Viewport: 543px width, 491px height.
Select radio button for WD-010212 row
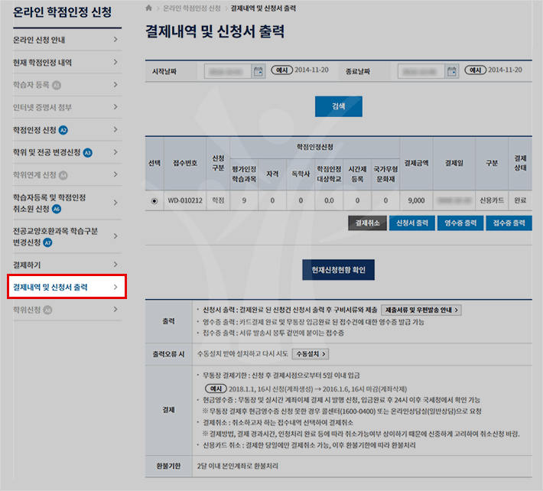click(x=154, y=201)
